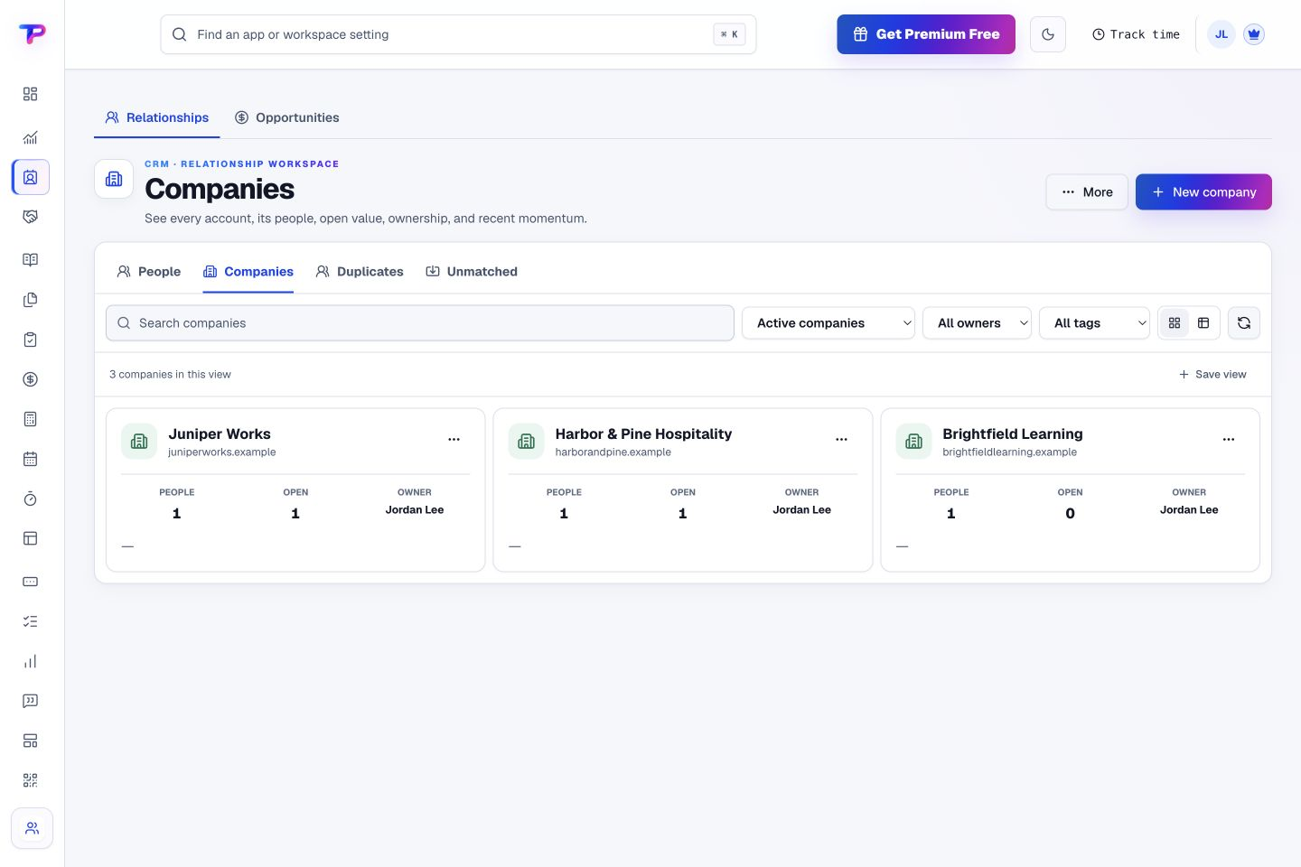Click the Track time button
Image resolution: width=1301 pixels, height=867 pixels.
coord(1136,34)
